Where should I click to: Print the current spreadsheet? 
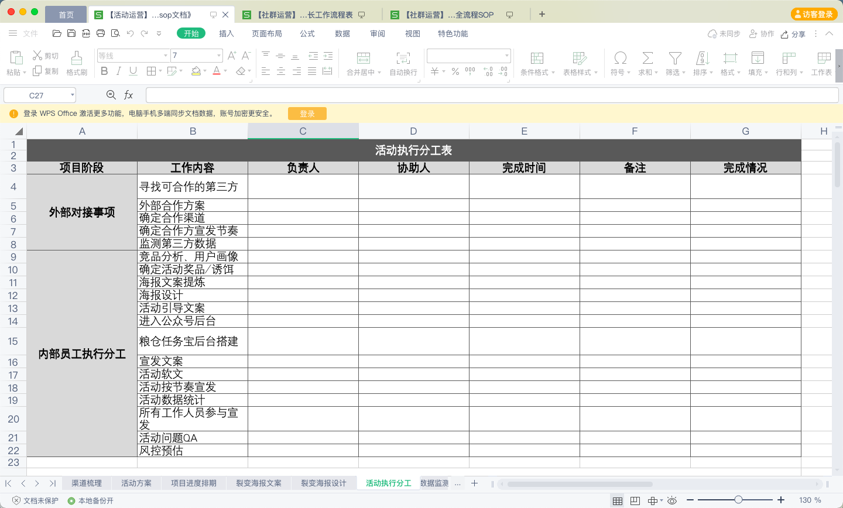[x=101, y=33]
